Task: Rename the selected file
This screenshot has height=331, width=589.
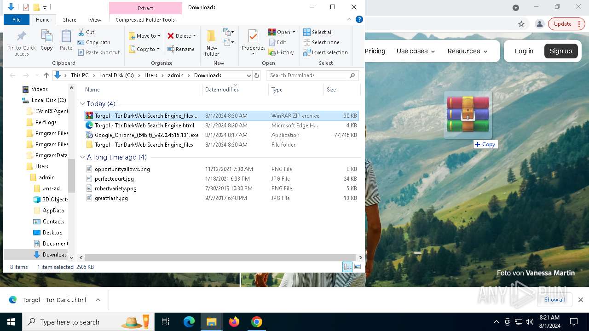Action: (180, 49)
